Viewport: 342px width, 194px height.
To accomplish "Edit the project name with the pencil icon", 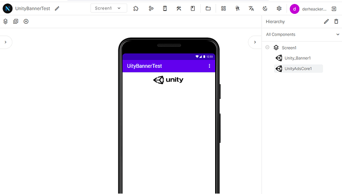I will [x=57, y=8].
